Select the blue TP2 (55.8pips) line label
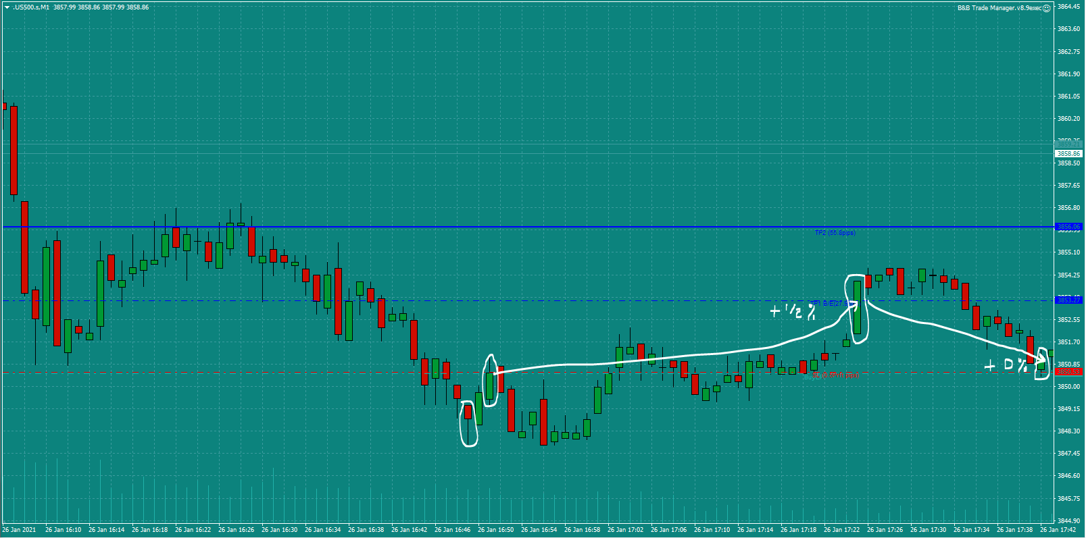The image size is (1086, 538). (835, 233)
